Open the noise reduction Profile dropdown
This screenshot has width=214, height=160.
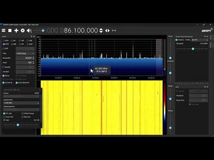point(200,40)
